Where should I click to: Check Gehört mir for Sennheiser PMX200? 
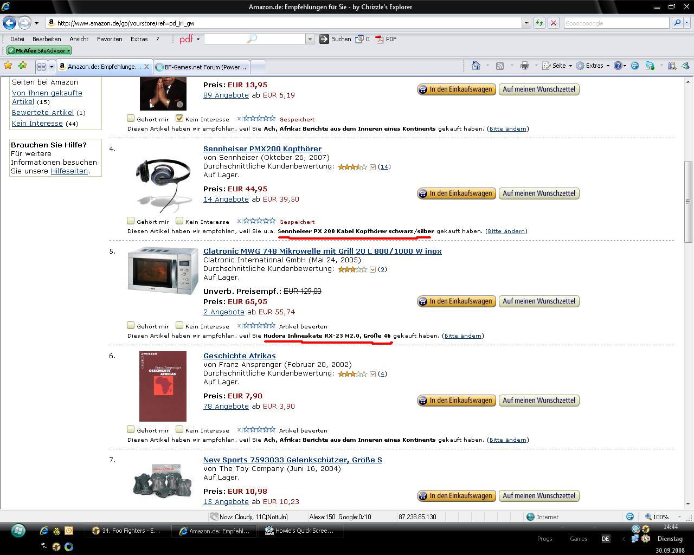[x=131, y=221]
